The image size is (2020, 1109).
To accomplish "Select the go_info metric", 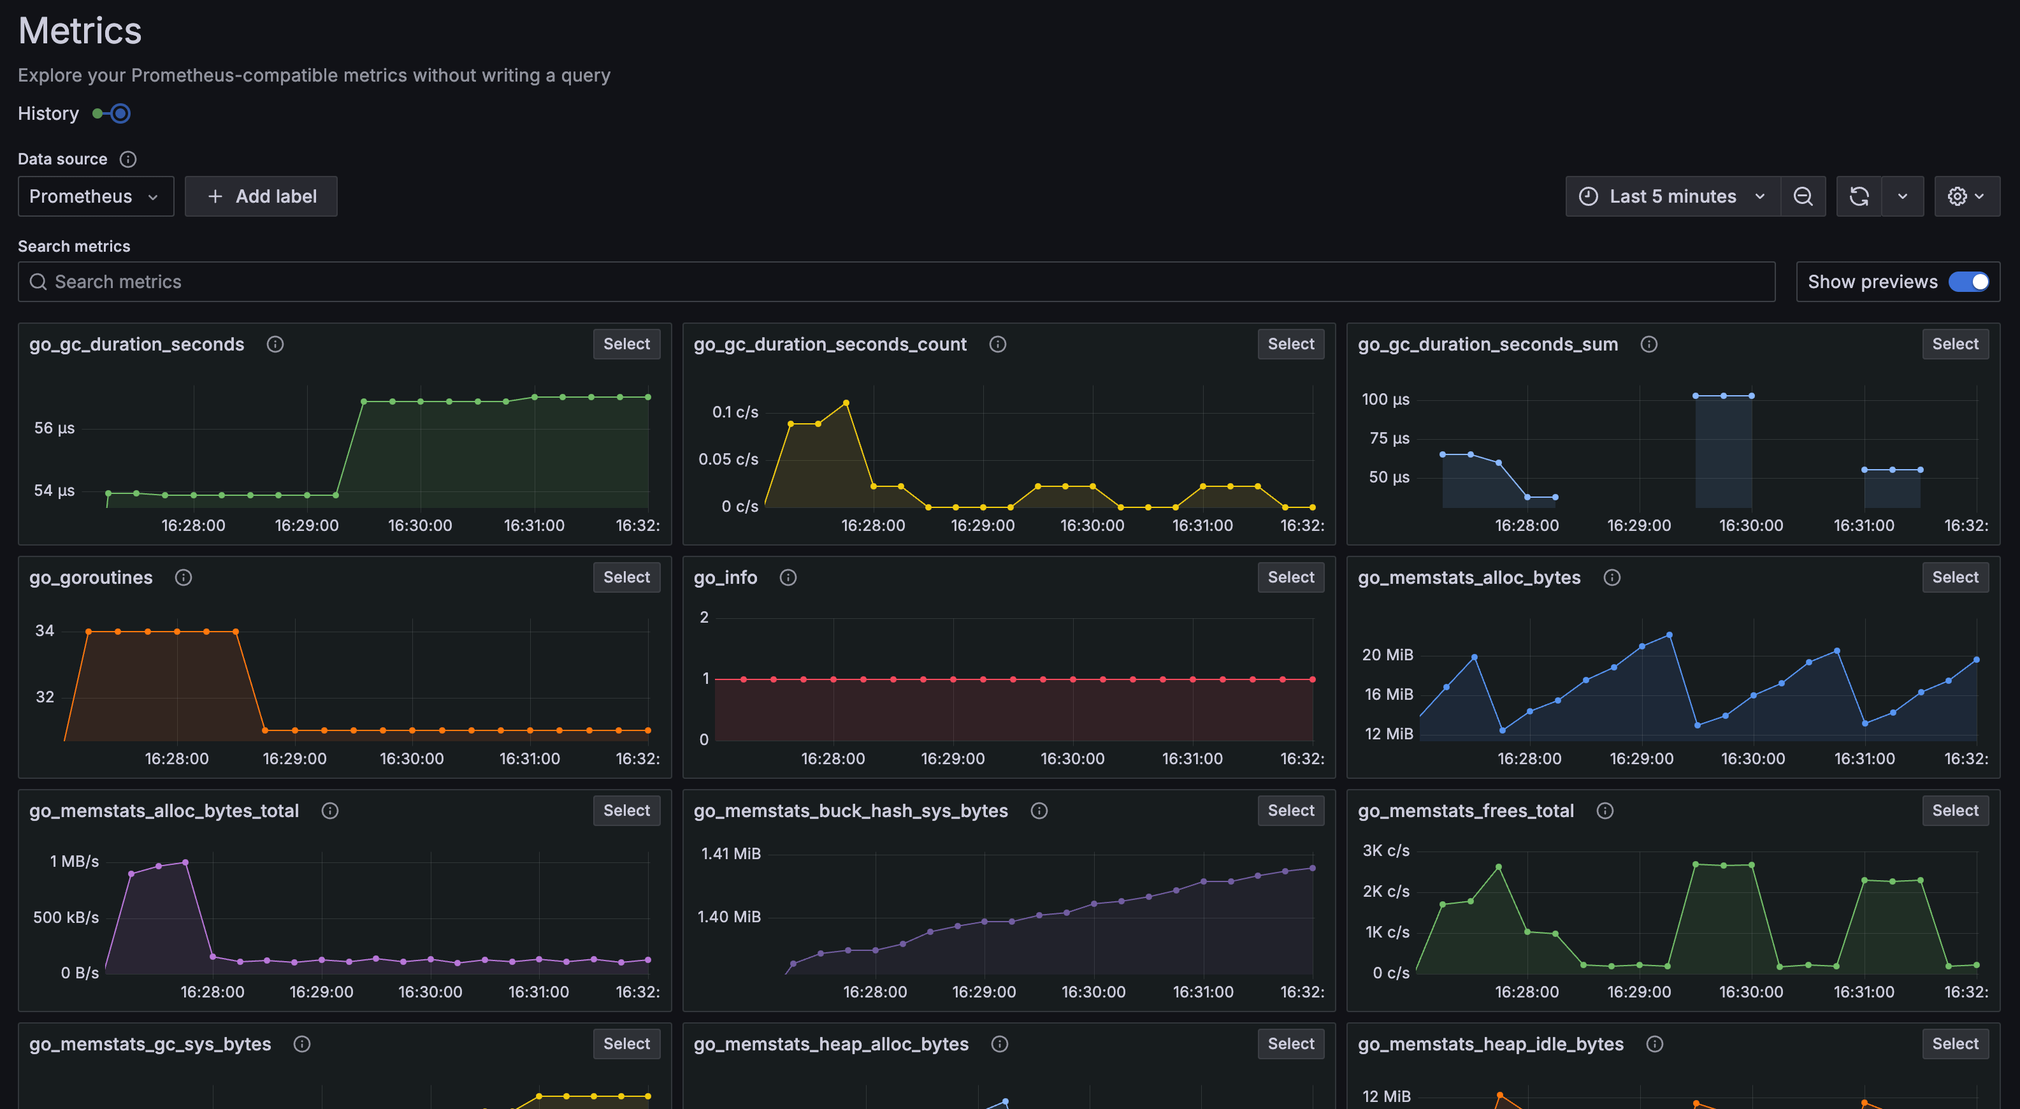I will [1291, 577].
